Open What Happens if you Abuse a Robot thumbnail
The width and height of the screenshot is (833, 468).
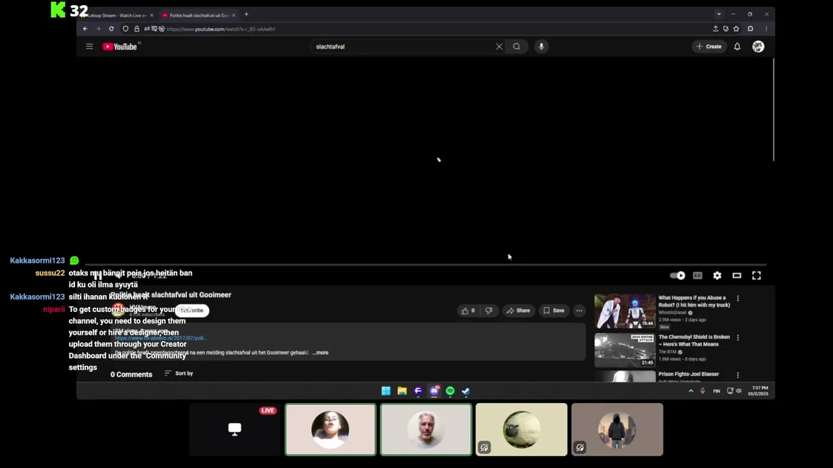tap(625, 311)
